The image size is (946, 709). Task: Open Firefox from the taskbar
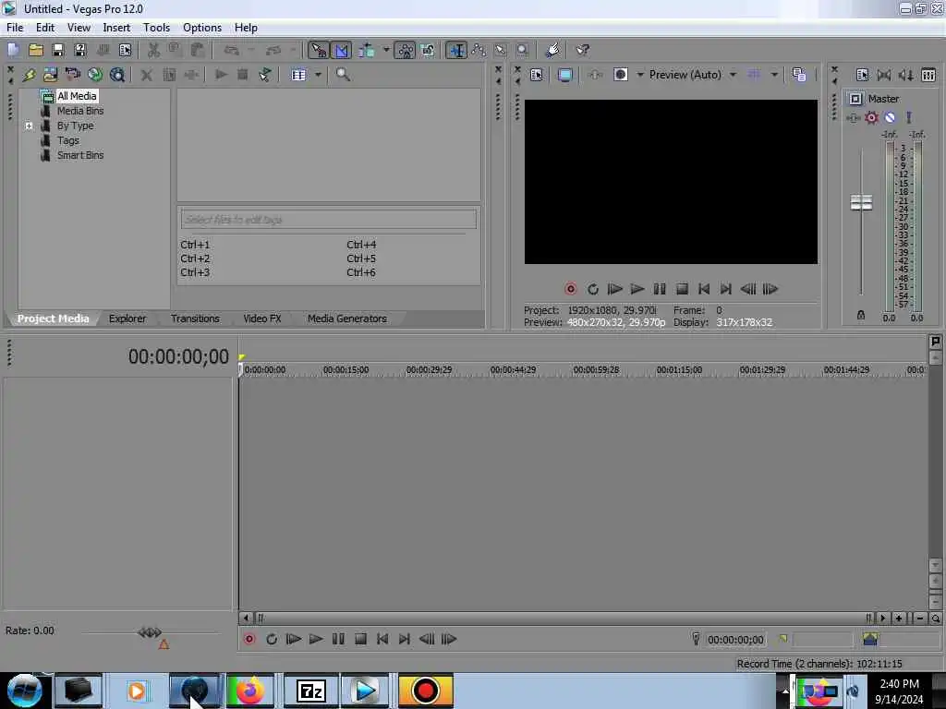coord(249,691)
